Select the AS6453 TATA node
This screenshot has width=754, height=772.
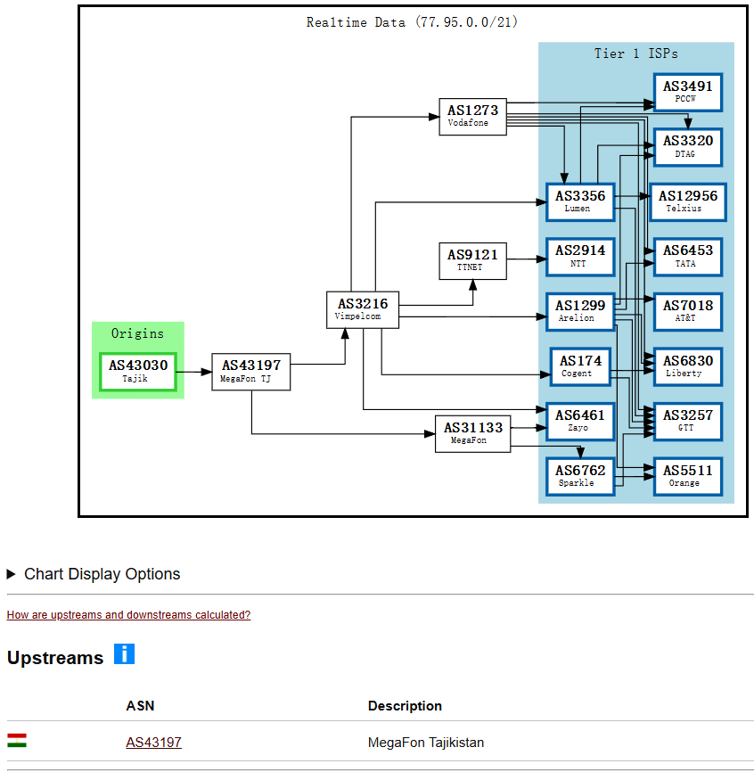(x=687, y=257)
